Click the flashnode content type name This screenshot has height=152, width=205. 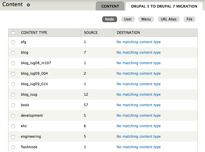pos(29,147)
